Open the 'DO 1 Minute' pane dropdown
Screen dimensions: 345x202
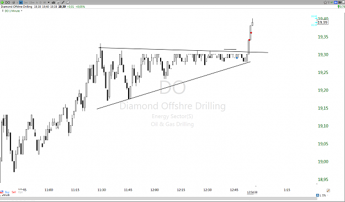22,10
